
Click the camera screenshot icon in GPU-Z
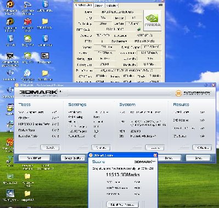click(x=160, y=5)
